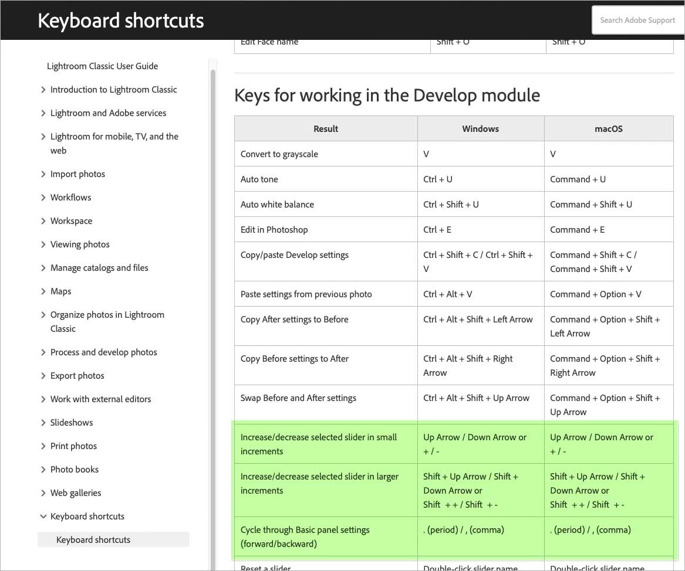Expand Introduction to Lightroom Classic chevron
The image size is (685, 571).
[x=43, y=90]
